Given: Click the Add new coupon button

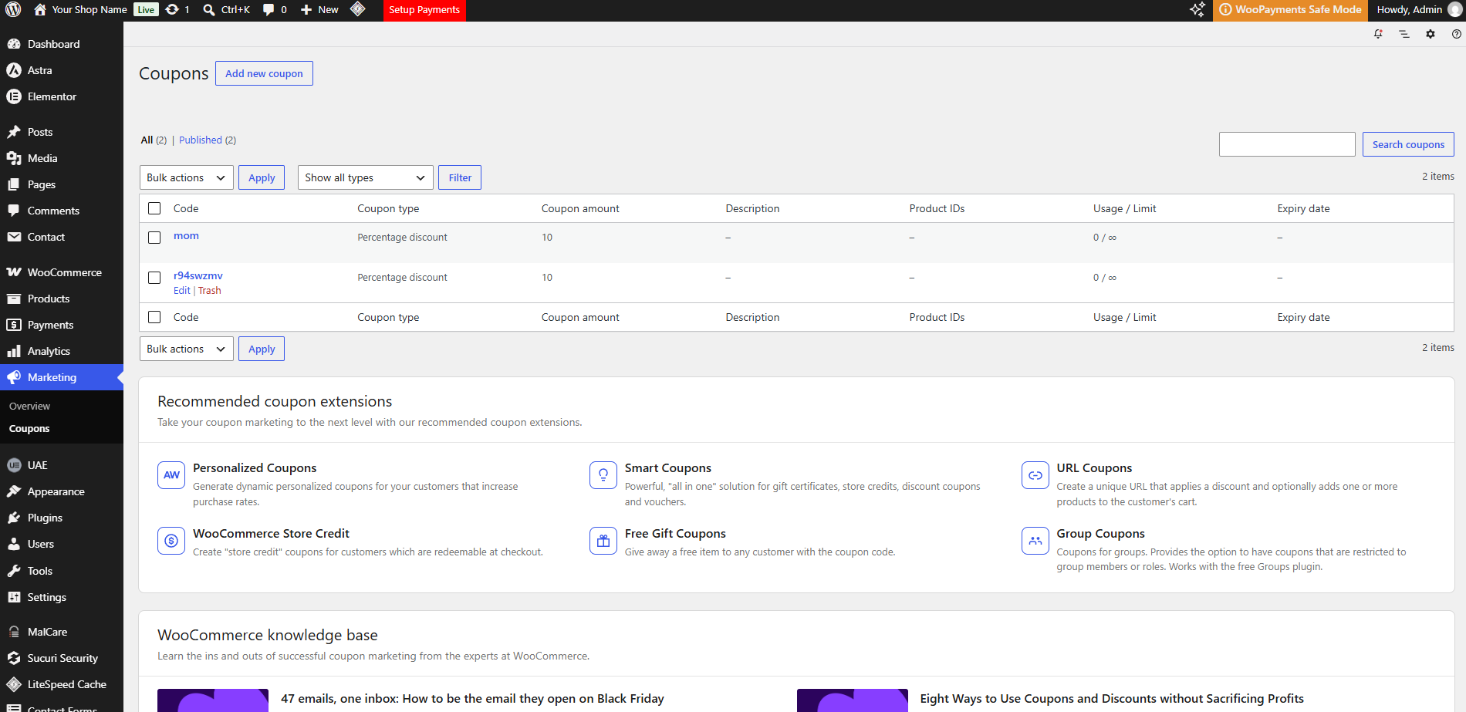Looking at the screenshot, I should click(264, 73).
